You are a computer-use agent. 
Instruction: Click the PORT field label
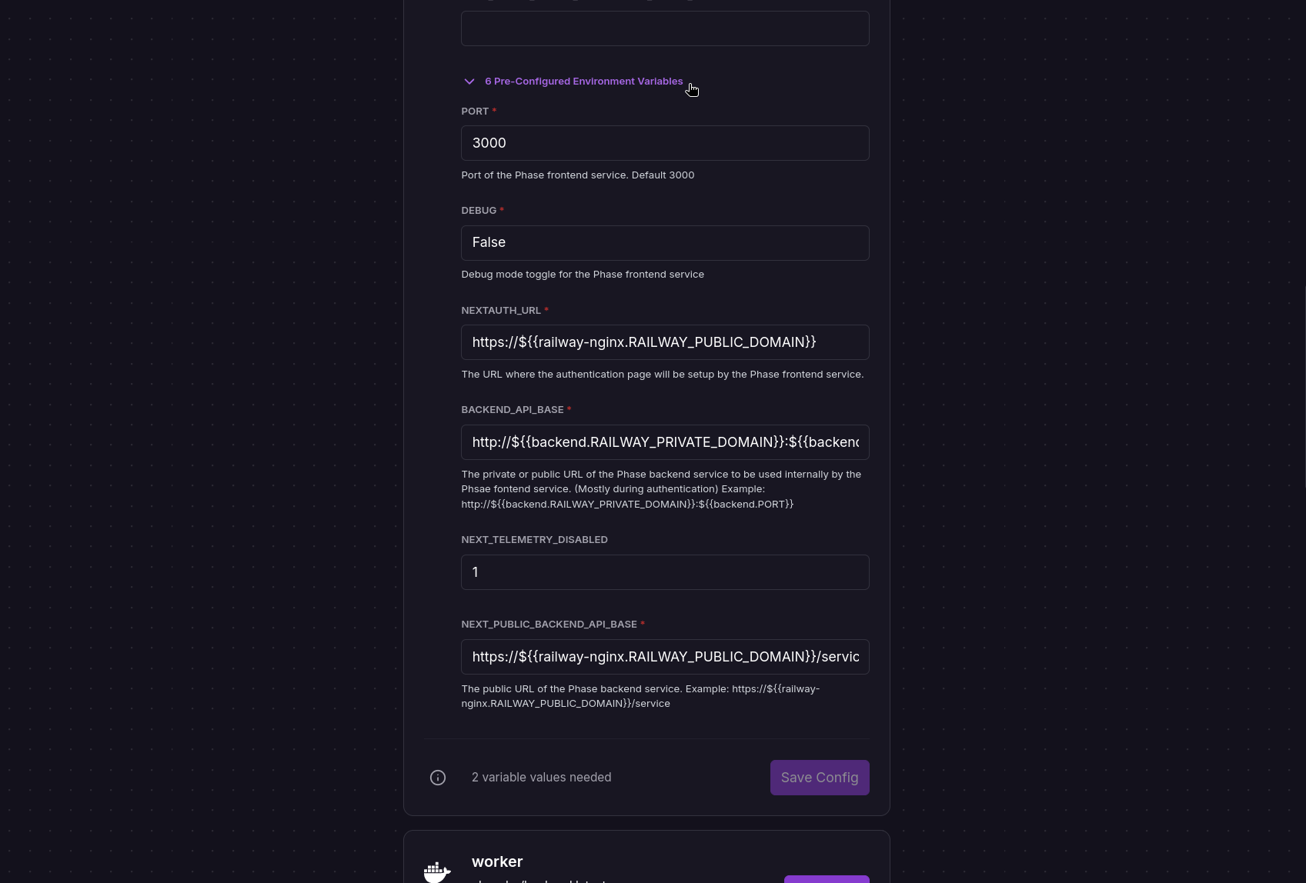475,112
